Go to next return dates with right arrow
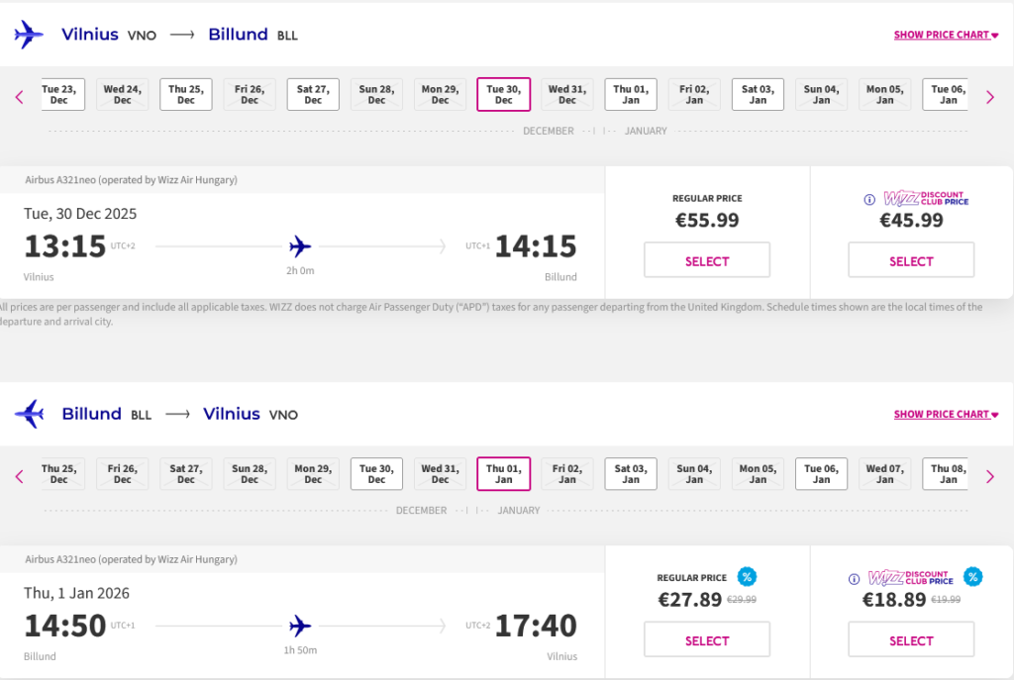The width and height of the screenshot is (1014, 680). coord(989,477)
